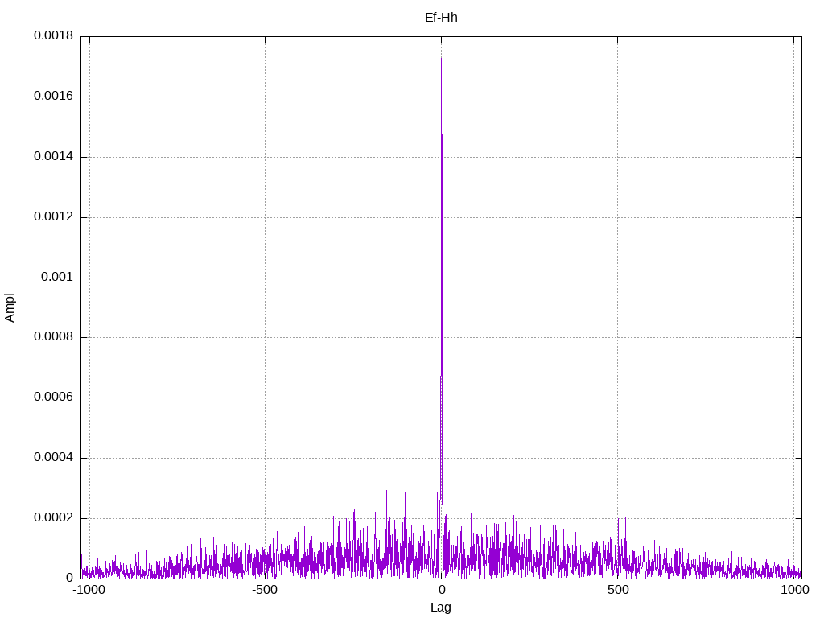Click the 0.0008 y-axis tick label
The image size is (824, 618).
pyautogui.click(x=54, y=337)
